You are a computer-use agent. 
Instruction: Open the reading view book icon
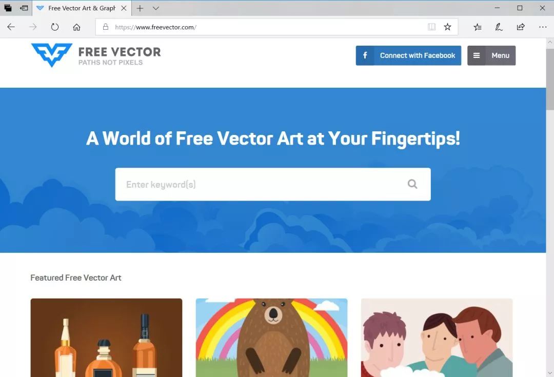431,27
